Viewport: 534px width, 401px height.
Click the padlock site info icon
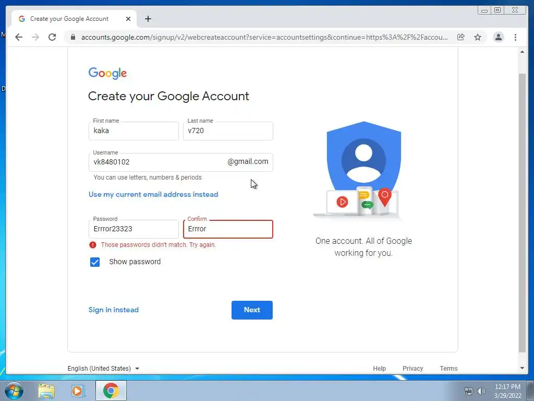point(73,37)
